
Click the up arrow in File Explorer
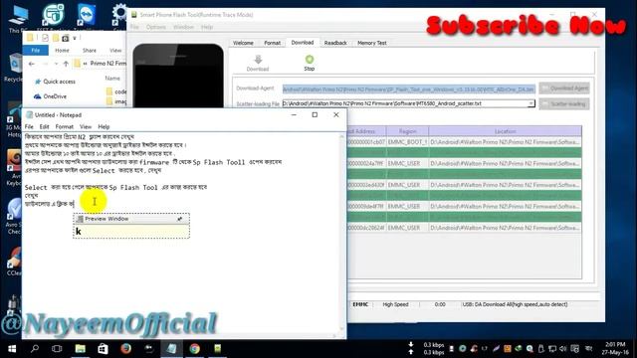66,64
